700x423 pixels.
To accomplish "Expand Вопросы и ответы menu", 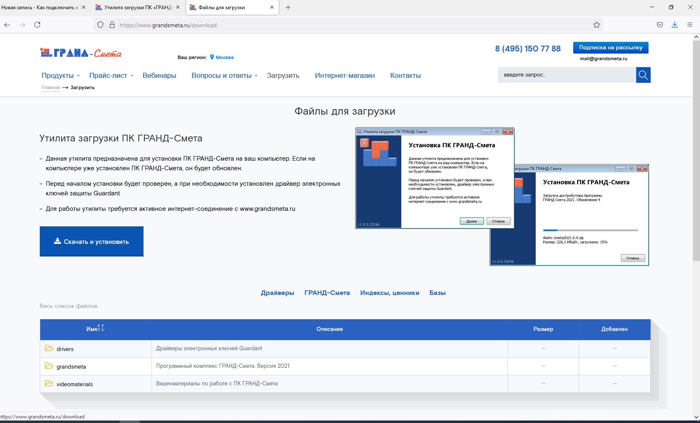I will 224,76.
